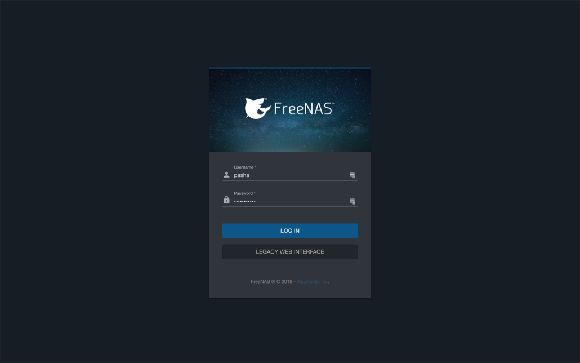Click the FreeNAS wordmark text in banner
Screen dimensions: 580x363
click(x=304, y=109)
